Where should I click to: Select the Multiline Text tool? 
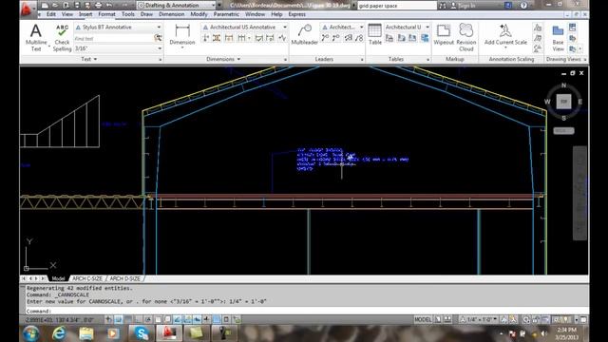point(36,37)
